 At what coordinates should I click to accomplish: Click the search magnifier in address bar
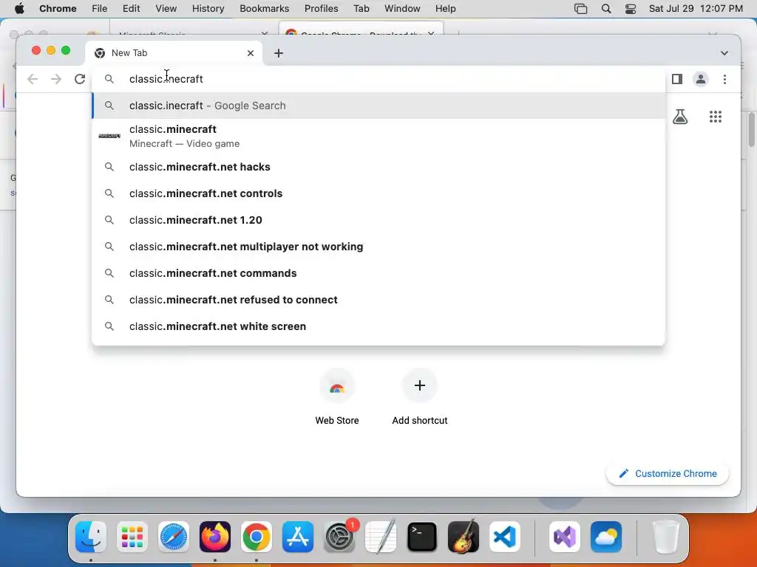tap(109, 79)
